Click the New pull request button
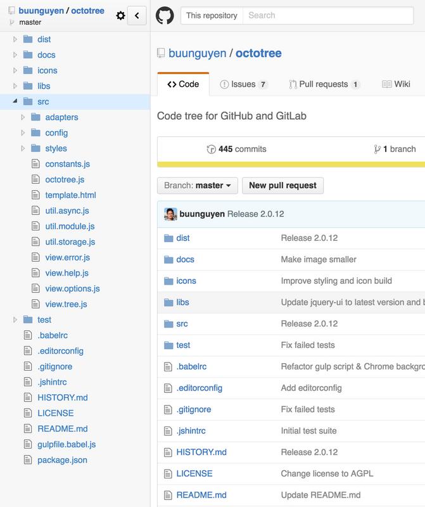The width and height of the screenshot is (425, 507). tap(282, 186)
